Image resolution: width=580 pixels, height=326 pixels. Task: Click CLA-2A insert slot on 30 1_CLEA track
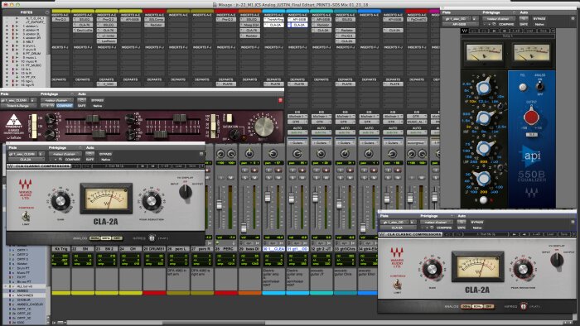point(273,25)
